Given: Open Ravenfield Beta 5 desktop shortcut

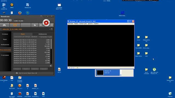Looking at the screenshot, I should 59,6.
